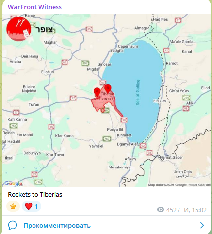Click the Map data Google attribution text
This screenshot has width=212, height=234.
coord(179,185)
